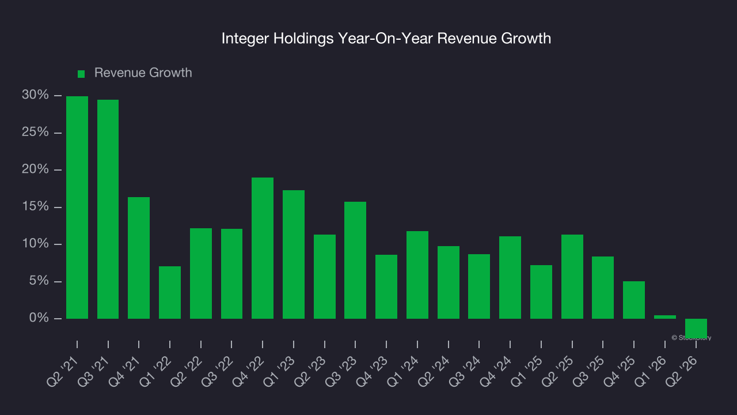Click the '25%' y-axis label
This screenshot has height=415, width=737.
coord(36,133)
